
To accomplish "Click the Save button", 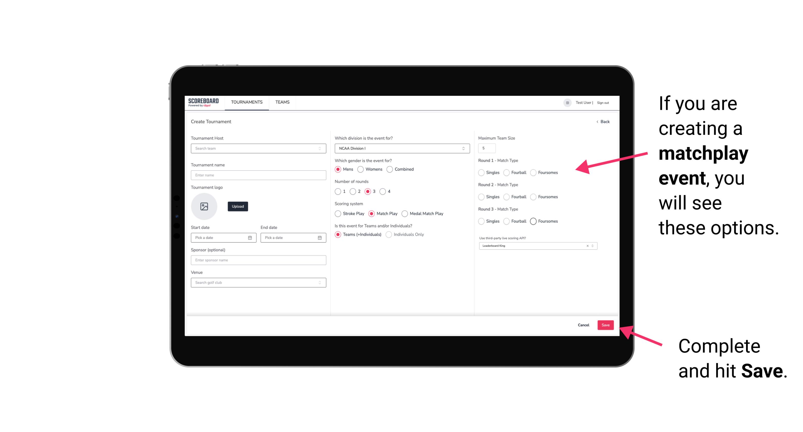I will coord(605,324).
